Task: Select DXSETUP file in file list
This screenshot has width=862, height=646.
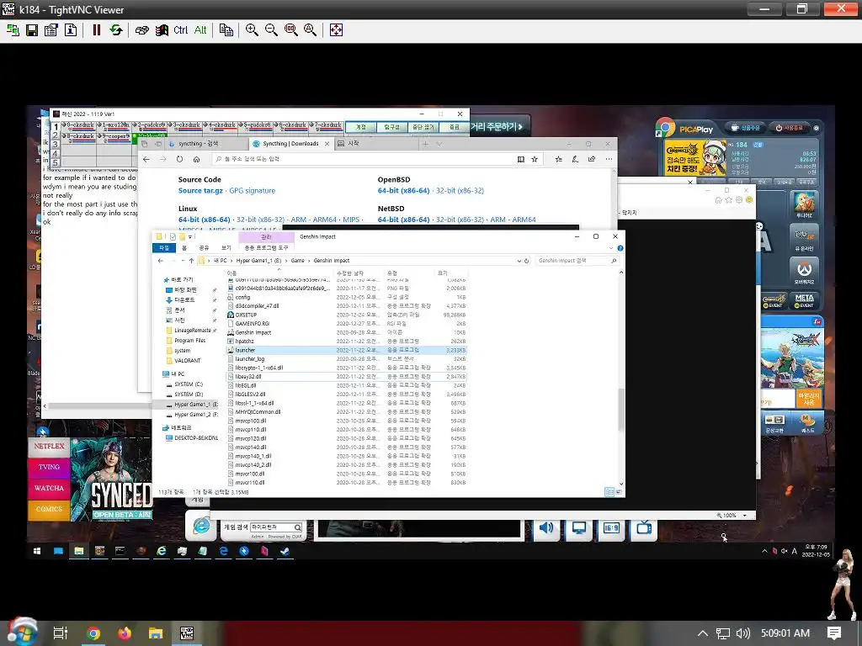Action: tap(347, 315)
